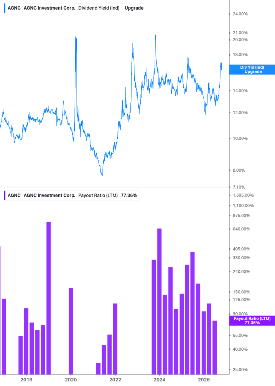
Task: Click the single payout bar at 2020
Action: [71, 331]
